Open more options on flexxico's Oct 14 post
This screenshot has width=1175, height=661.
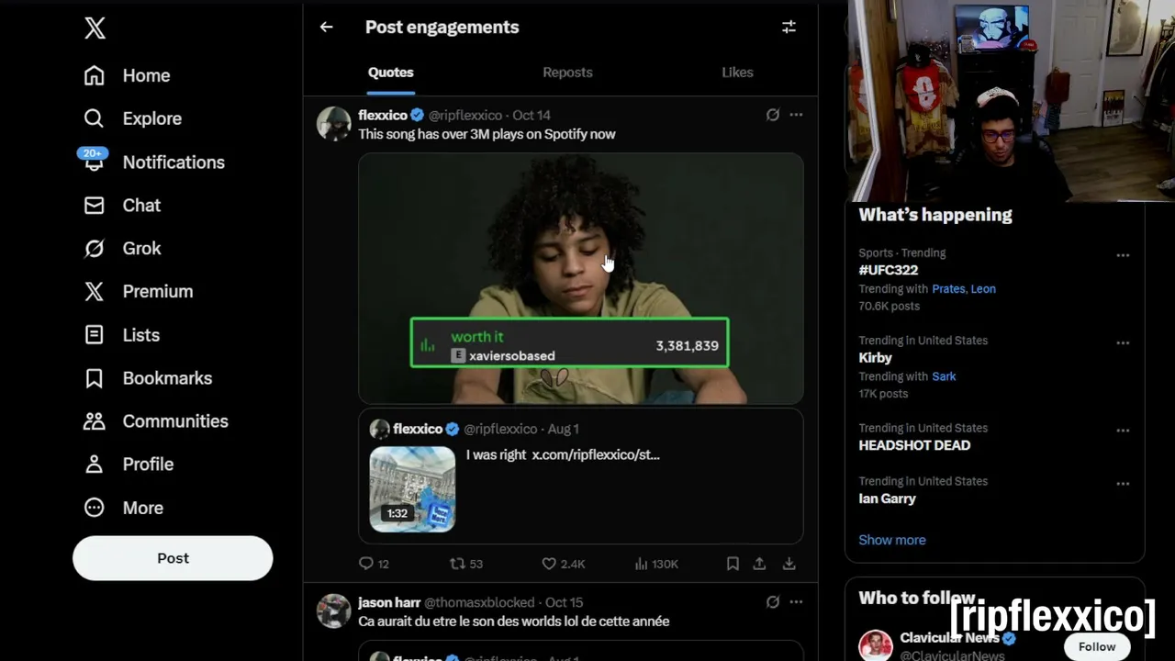796,115
